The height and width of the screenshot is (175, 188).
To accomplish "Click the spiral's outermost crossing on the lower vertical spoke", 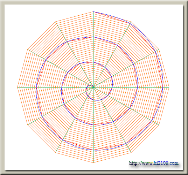I will pyautogui.click(x=93, y=150).
